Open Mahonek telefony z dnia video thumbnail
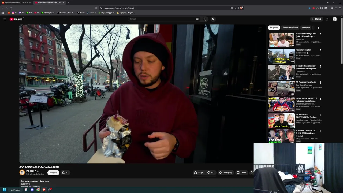This screenshot has height=193, width=343. tap(281, 40)
